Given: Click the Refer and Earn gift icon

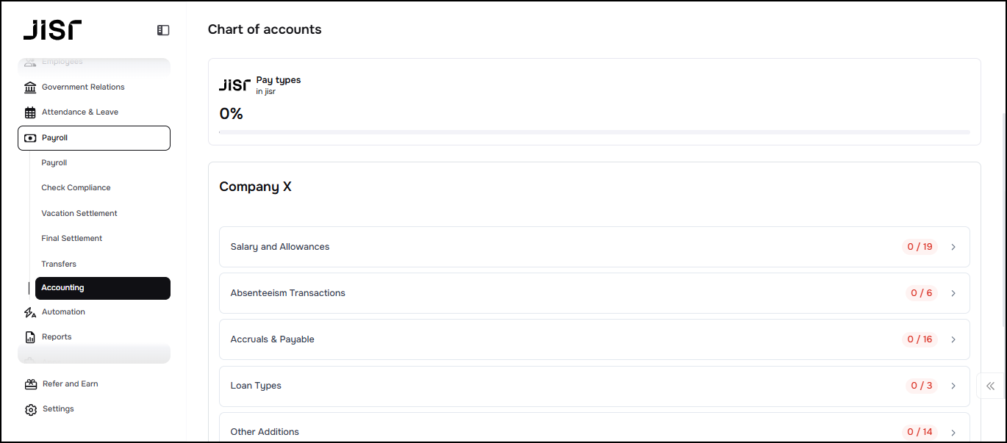Looking at the screenshot, I should (x=30, y=384).
